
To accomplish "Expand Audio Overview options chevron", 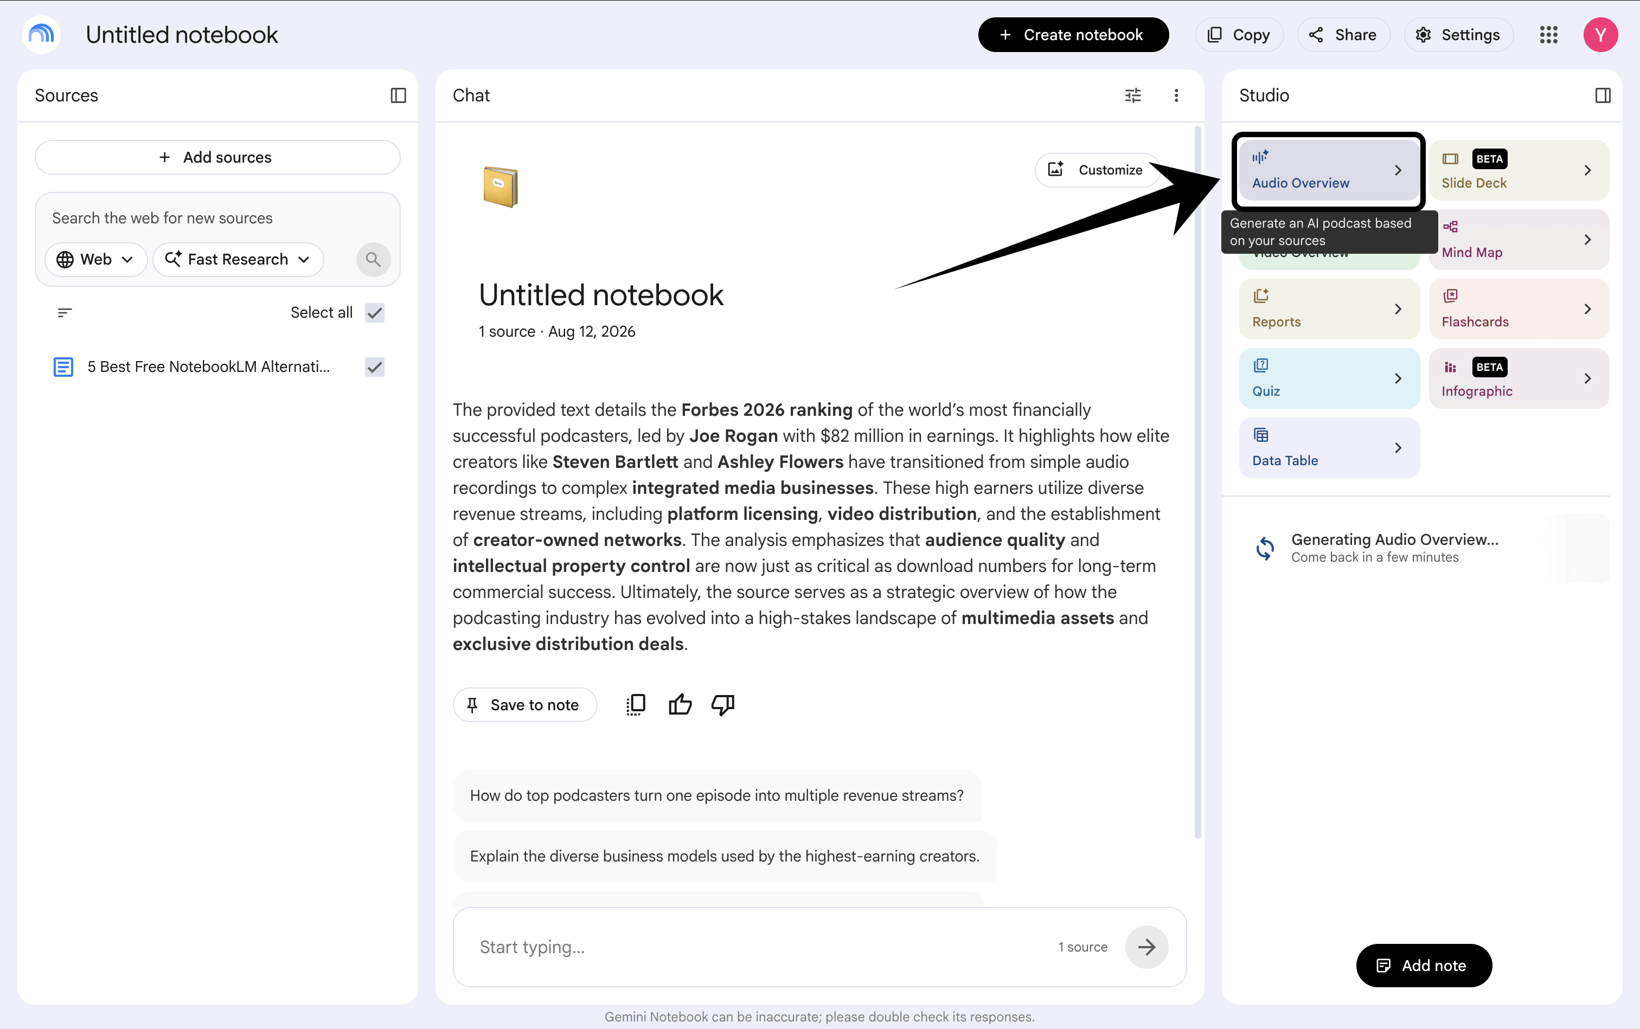I will pos(1398,170).
